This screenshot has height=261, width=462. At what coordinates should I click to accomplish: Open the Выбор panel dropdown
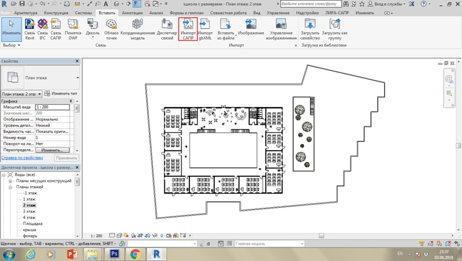coord(11,45)
